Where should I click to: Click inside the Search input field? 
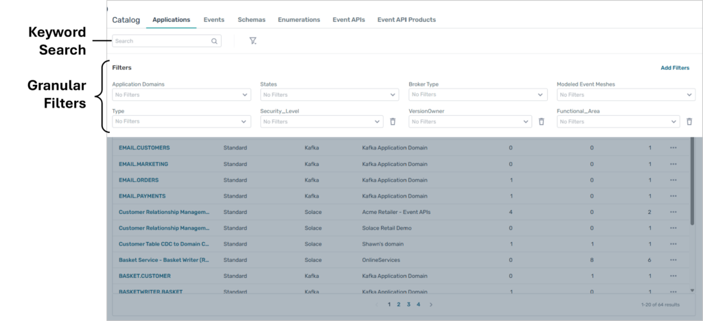tap(161, 41)
